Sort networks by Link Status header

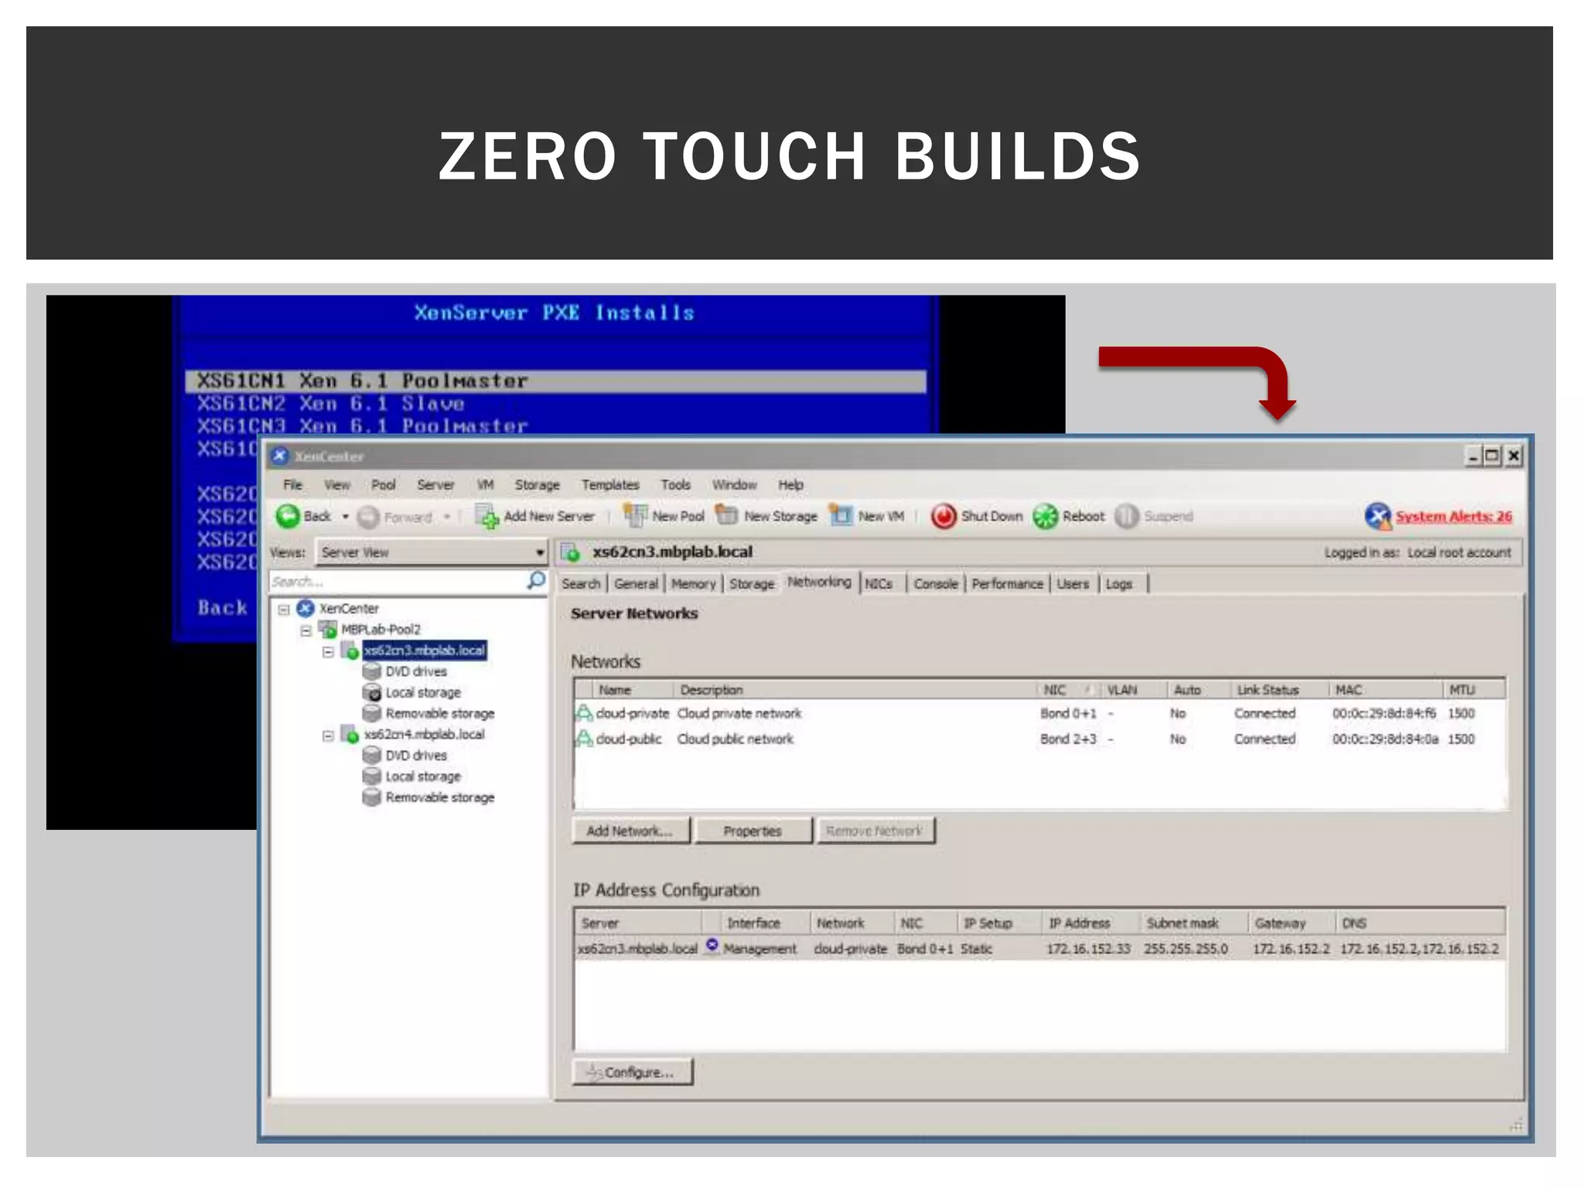(1279, 690)
